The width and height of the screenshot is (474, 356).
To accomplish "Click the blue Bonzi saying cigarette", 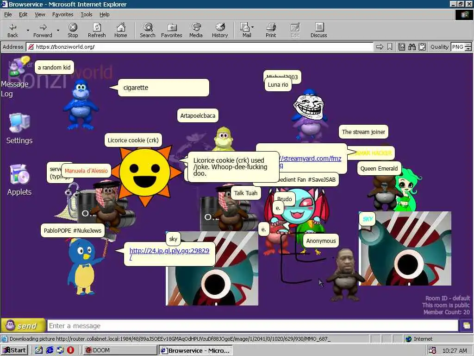I will [x=81, y=104].
